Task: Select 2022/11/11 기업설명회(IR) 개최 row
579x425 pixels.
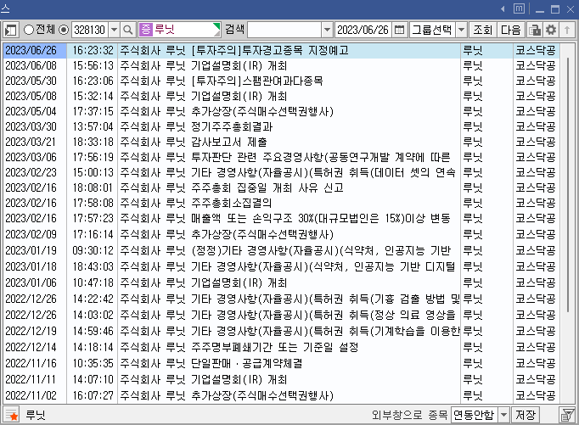Action: (281, 379)
